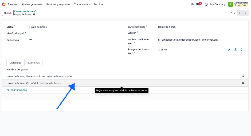Click the Odoo Ajustes app logo
The width and height of the screenshot is (251, 136).
pyautogui.click(x=4, y=4)
